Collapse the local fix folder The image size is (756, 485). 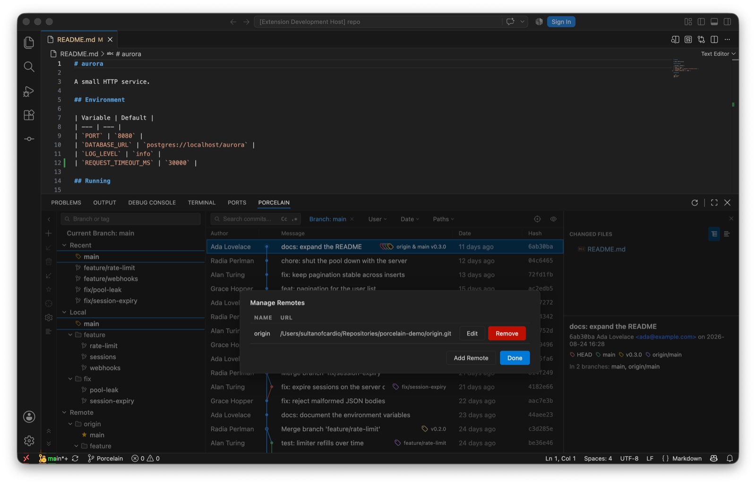(70, 379)
